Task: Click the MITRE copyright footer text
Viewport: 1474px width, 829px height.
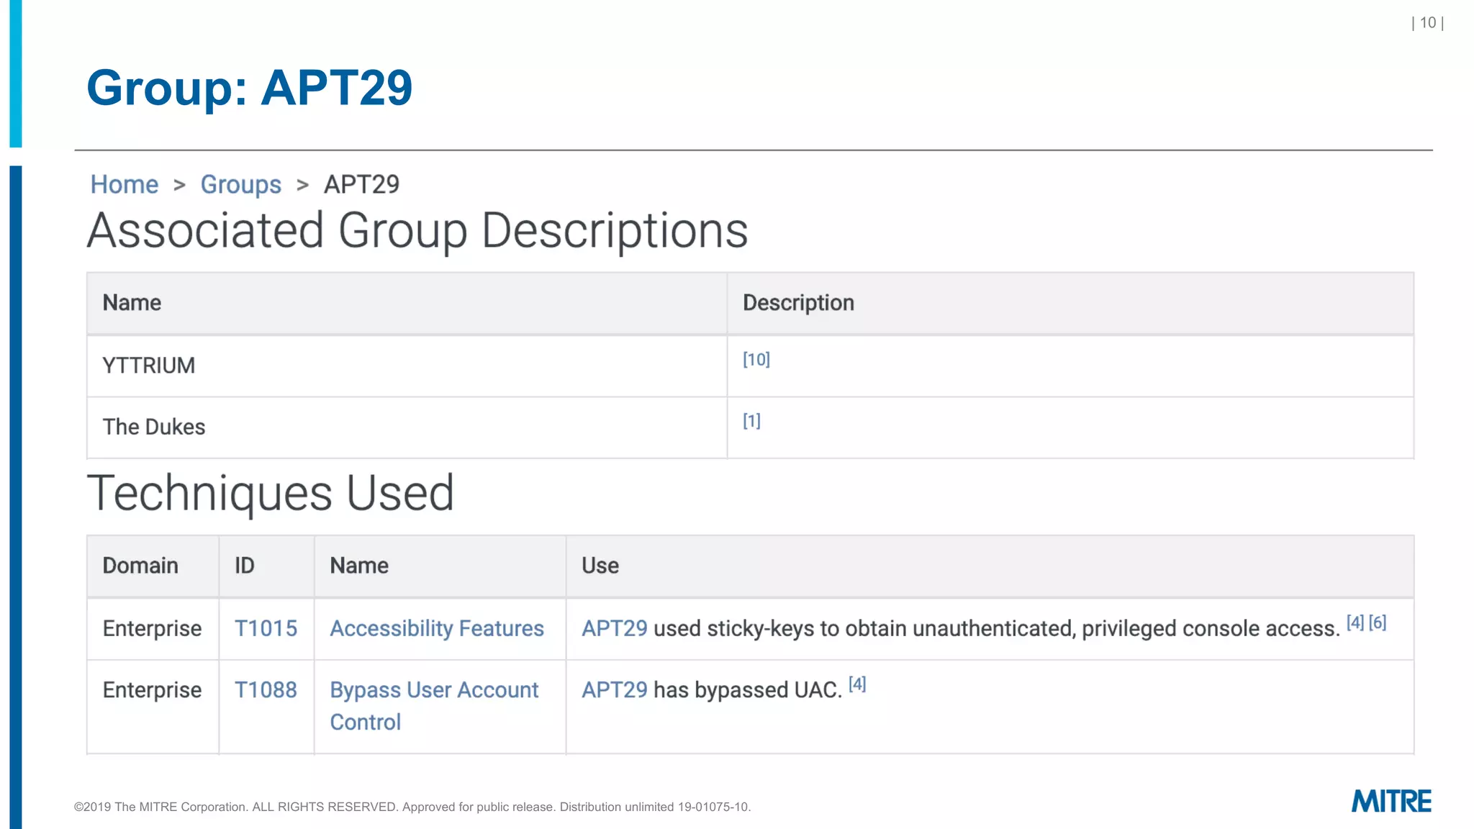Action: coord(412,807)
